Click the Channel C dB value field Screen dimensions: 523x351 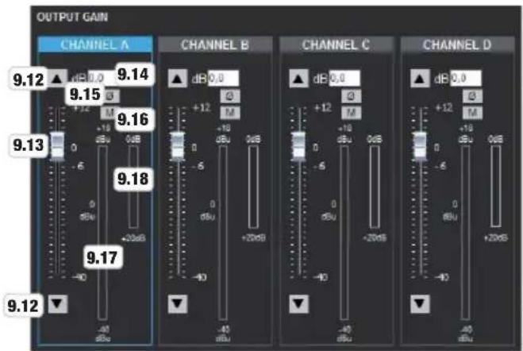(344, 78)
